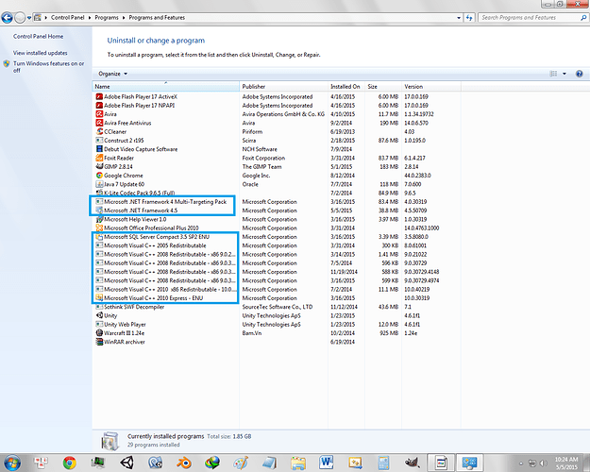Click the Adobe Flash Player 17 ActiveX icon
590x472 pixels.
99,96
